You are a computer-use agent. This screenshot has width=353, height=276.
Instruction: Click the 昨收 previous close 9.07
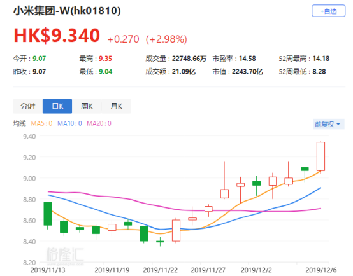39,72
